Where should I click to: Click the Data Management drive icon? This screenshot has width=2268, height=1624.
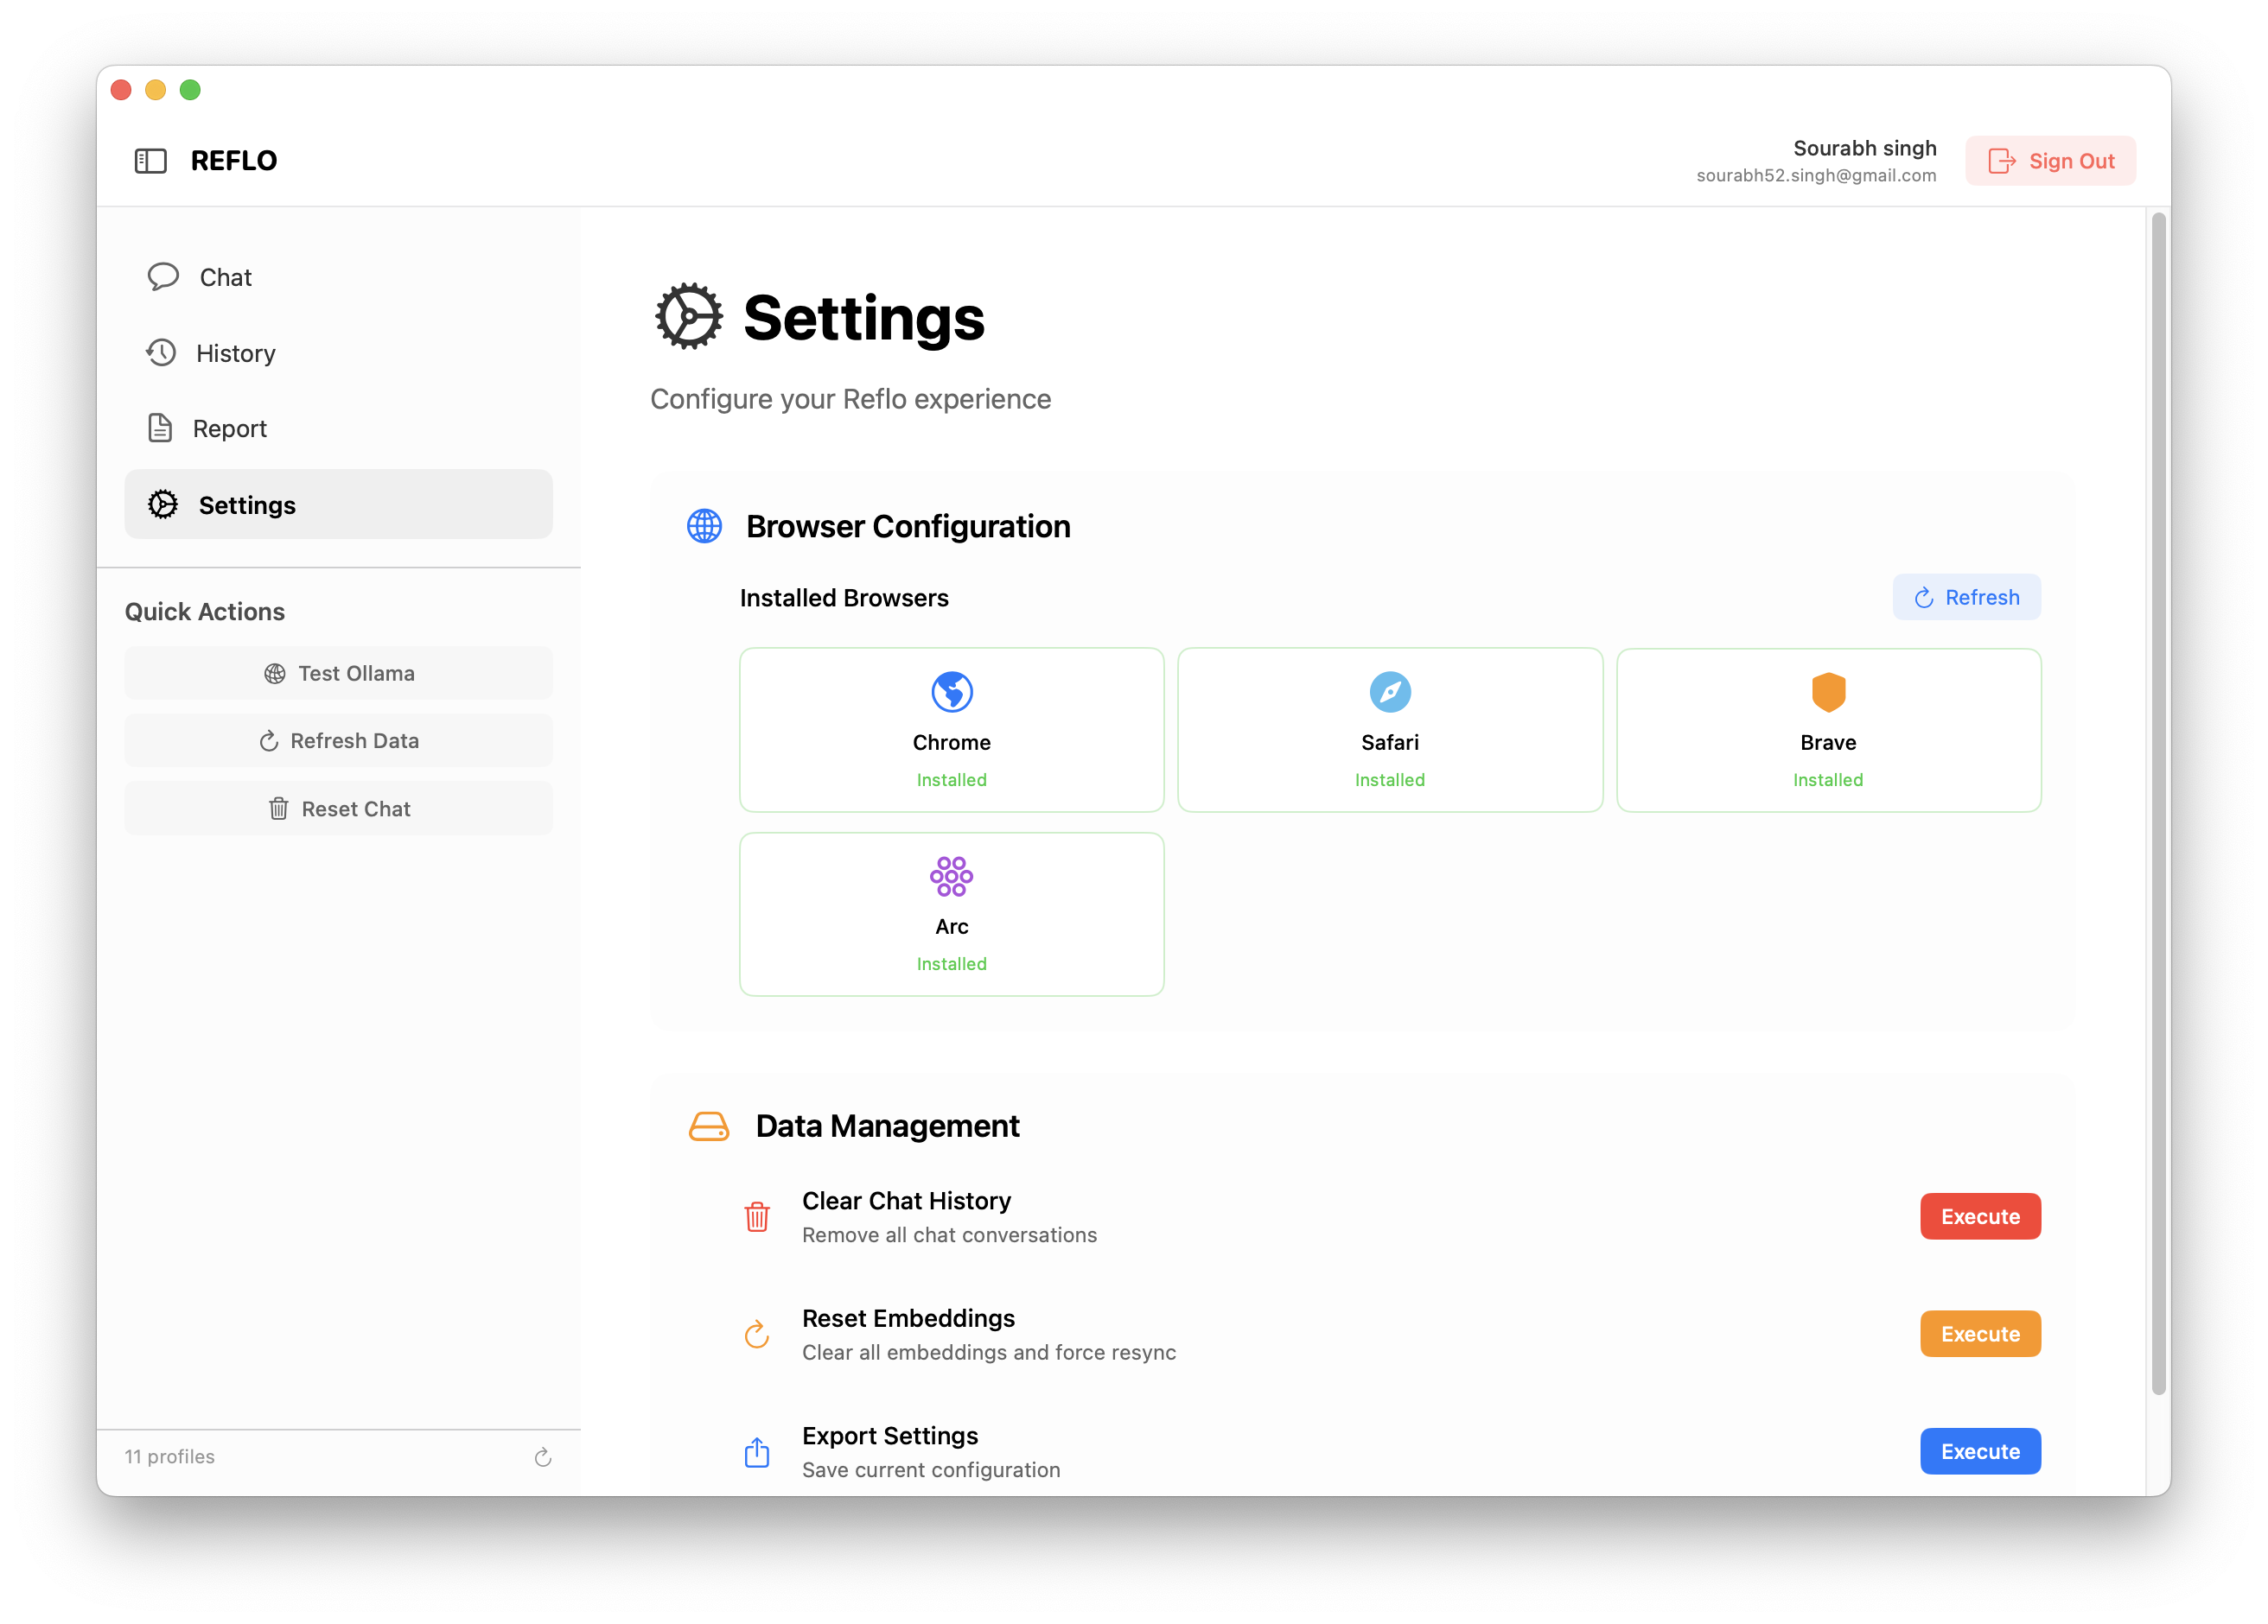[708, 1126]
